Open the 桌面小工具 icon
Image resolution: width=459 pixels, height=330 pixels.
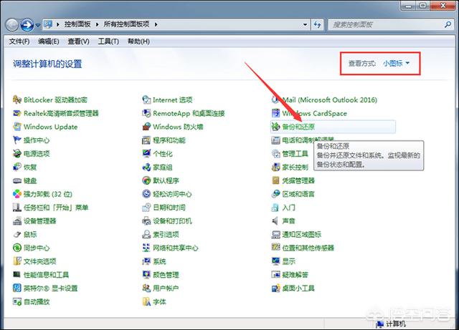point(275,288)
